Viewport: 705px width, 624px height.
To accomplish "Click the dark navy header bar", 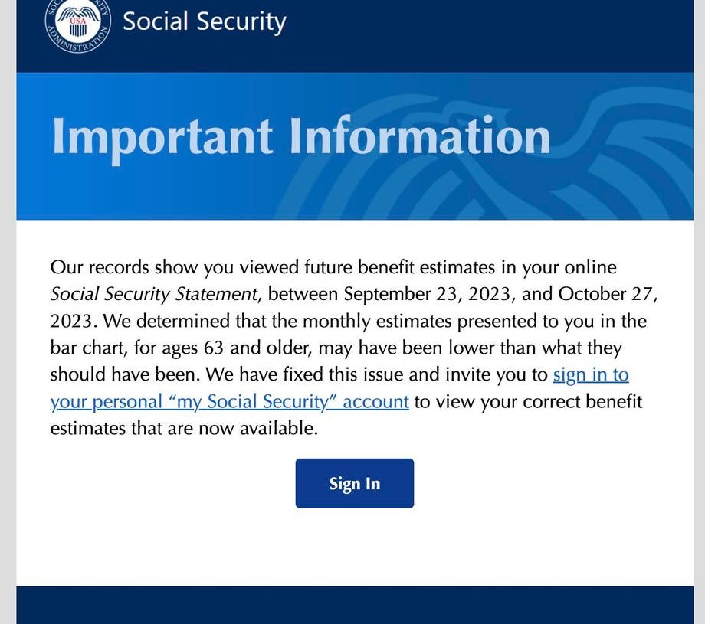I will click(x=460, y=34).
